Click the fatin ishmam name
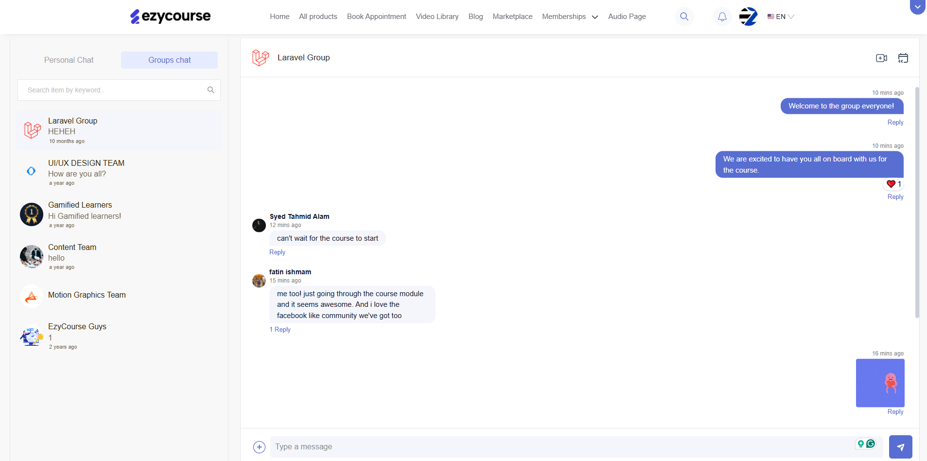Screen dimensions: 927x461 [290, 272]
